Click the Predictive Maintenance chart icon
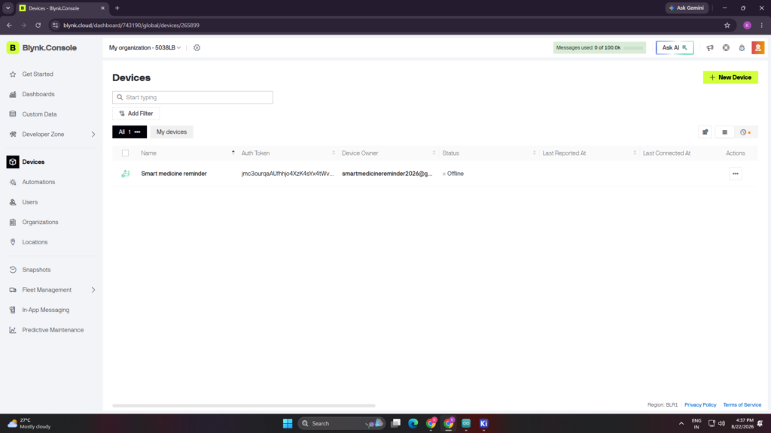771x433 pixels. (x=13, y=331)
